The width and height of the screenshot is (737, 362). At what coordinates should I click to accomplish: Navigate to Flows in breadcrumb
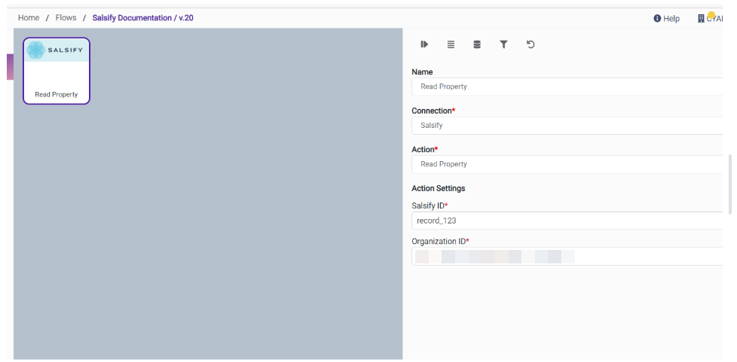[66, 17]
